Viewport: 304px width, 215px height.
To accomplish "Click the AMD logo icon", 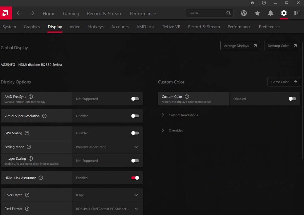I will click(6, 13).
